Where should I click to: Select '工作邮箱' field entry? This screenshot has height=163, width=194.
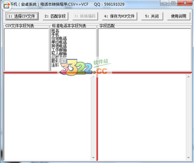tap(59, 50)
